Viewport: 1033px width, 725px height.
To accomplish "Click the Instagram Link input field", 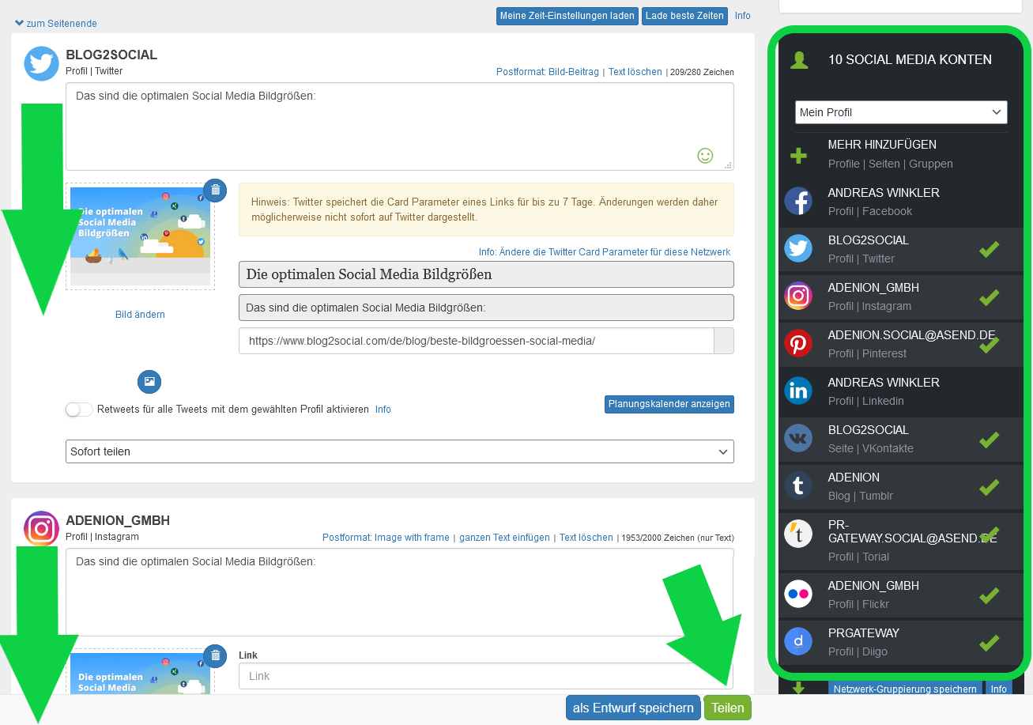I will coord(486,676).
